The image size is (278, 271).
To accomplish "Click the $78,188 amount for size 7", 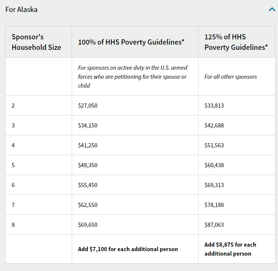I will [214, 205].
